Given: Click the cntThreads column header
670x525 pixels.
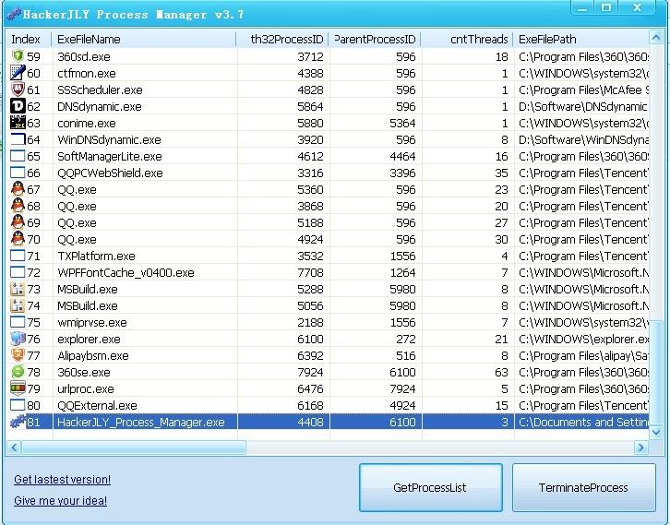Looking at the screenshot, I should 467,40.
